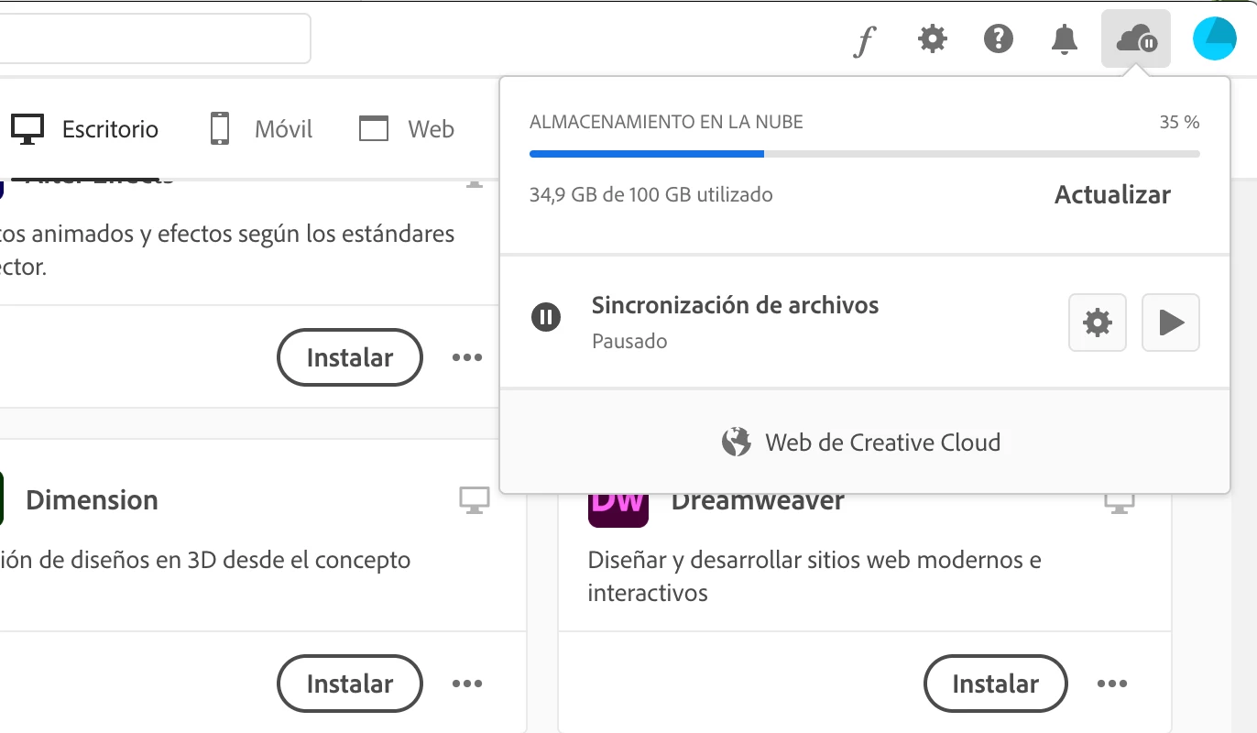Click the ALMACENAMIENTO EN LA NUBE label
Viewport: 1257px width, 733px height.
(x=666, y=122)
